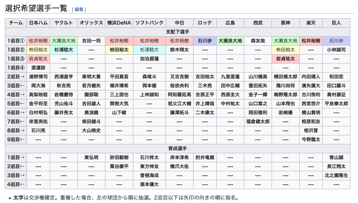The image size is (358, 203).
Task: Click the 小林誠司 cell
Action: coord(336,50)
